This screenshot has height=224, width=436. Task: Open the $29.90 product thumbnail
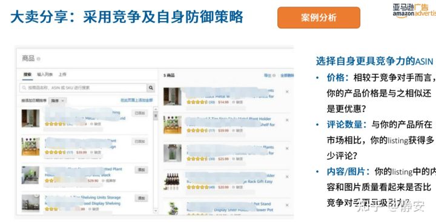coord(31,175)
